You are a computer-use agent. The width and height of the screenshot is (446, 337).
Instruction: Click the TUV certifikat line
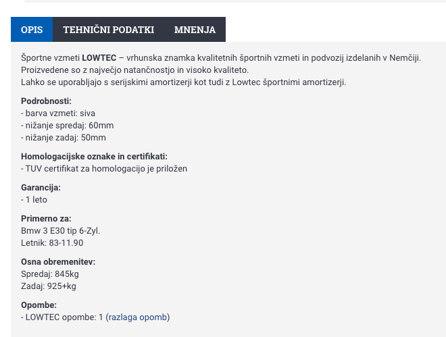click(x=104, y=169)
